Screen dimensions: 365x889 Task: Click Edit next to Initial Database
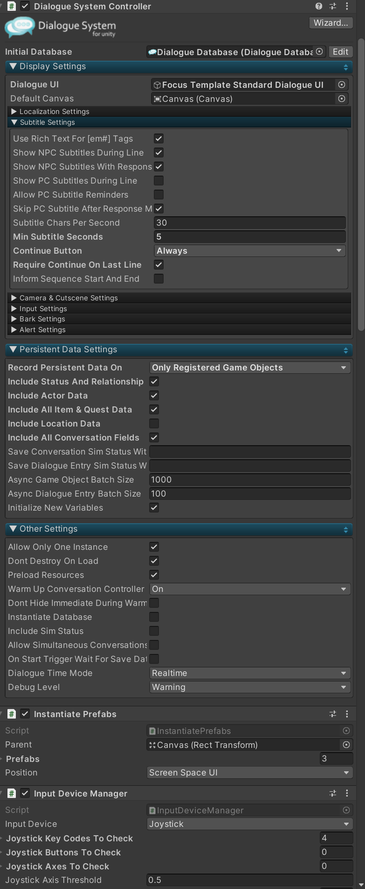[x=340, y=52]
